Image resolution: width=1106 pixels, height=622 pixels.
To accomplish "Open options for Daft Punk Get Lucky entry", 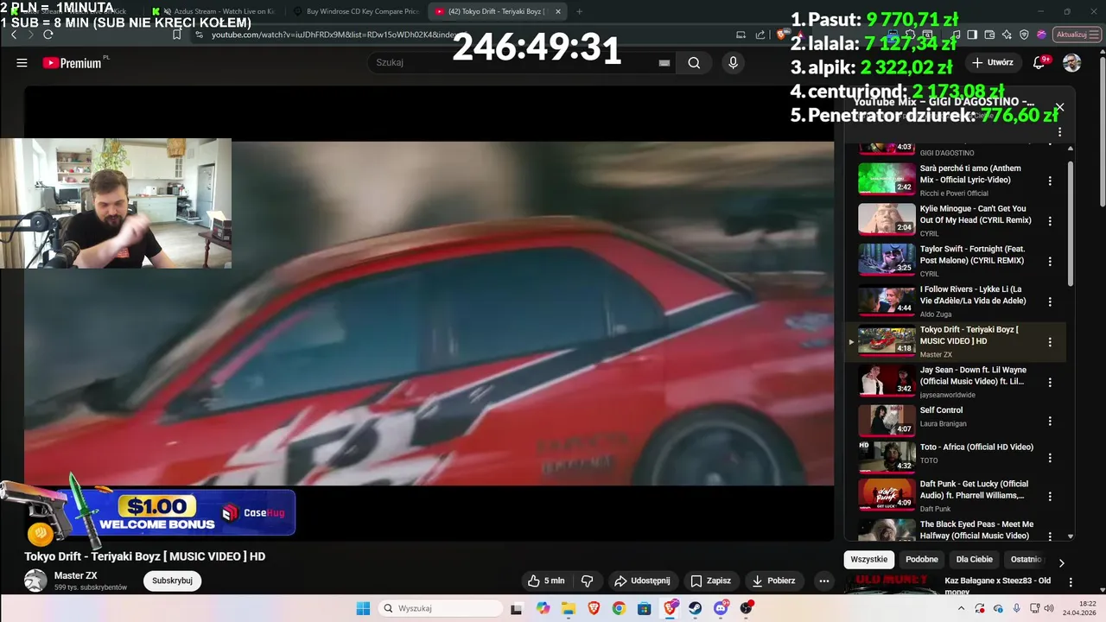I will coord(1050,497).
